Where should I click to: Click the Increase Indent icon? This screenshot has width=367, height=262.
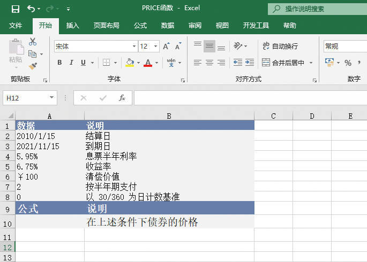(250, 63)
